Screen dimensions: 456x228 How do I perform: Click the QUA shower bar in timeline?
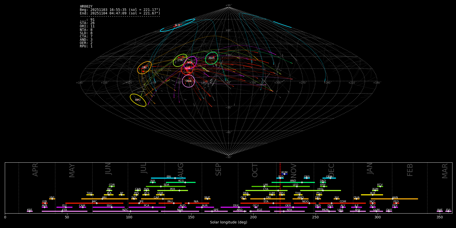click(356, 199)
